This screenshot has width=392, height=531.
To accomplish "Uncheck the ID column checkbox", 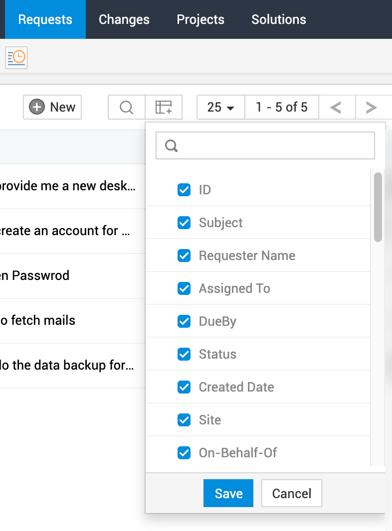I will tap(184, 190).
